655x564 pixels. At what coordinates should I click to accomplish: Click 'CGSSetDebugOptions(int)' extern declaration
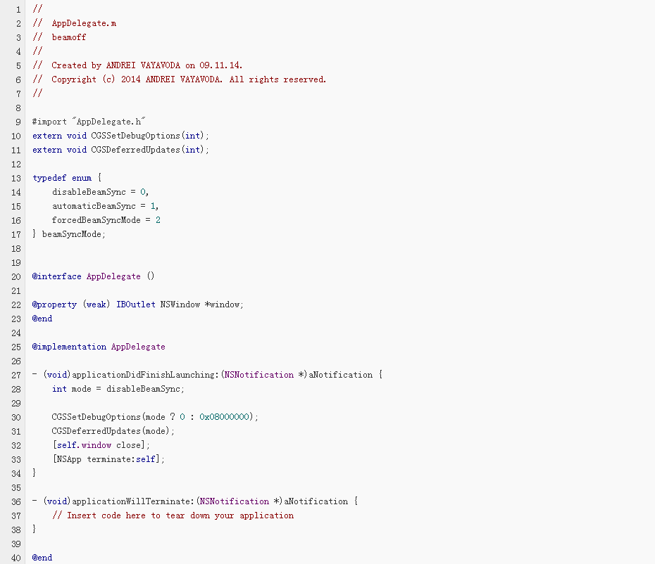pos(120,136)
